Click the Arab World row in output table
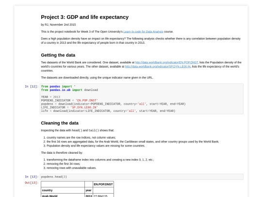Viewport: 262px width, 197px height. click(x=77, y=196)
